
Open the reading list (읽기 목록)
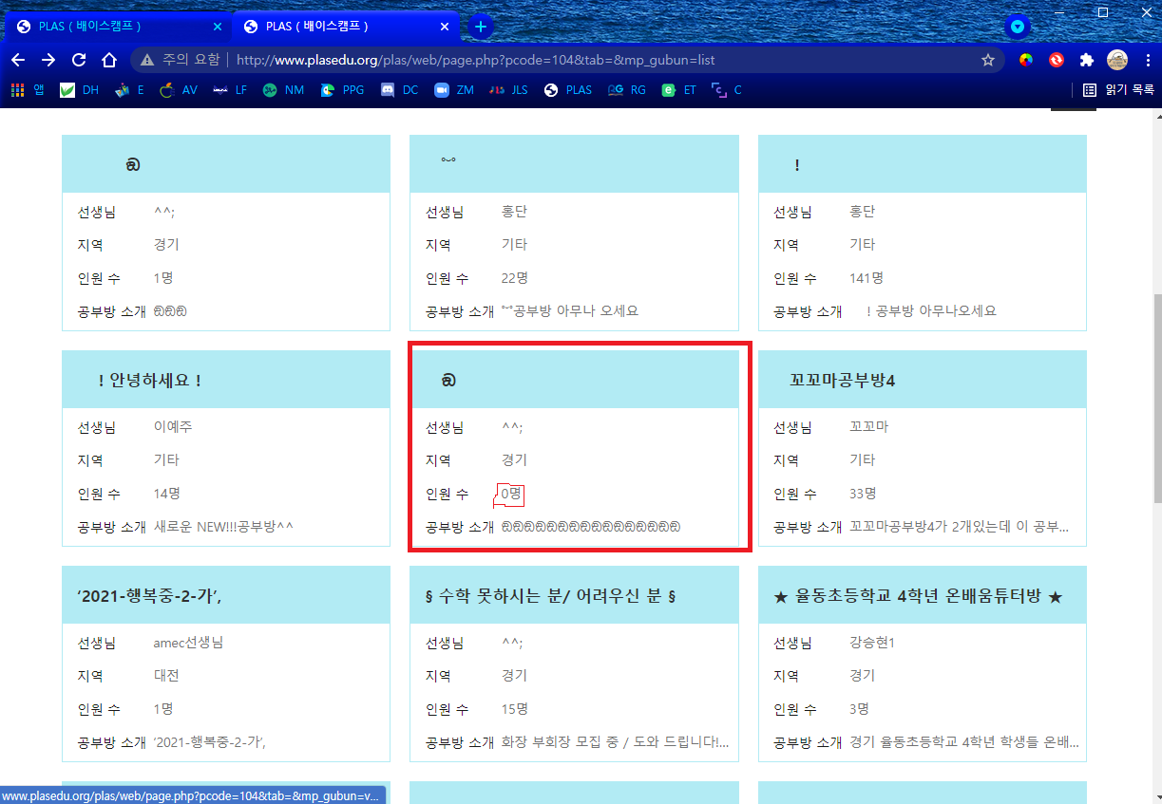coord(1119,90)
